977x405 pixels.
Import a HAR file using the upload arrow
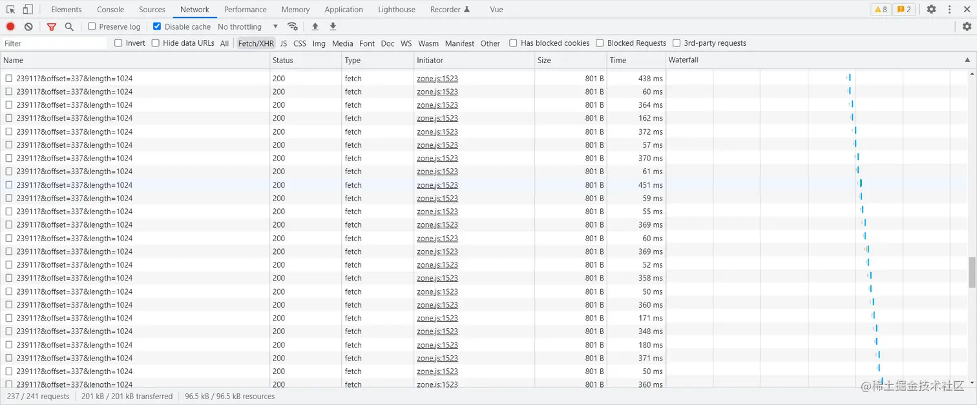pos(315,26)
